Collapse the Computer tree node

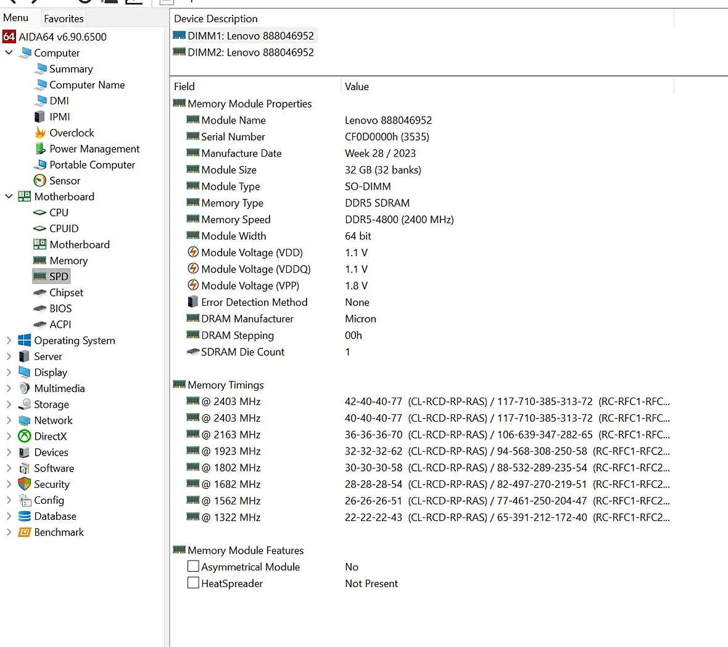pos(9,52)
